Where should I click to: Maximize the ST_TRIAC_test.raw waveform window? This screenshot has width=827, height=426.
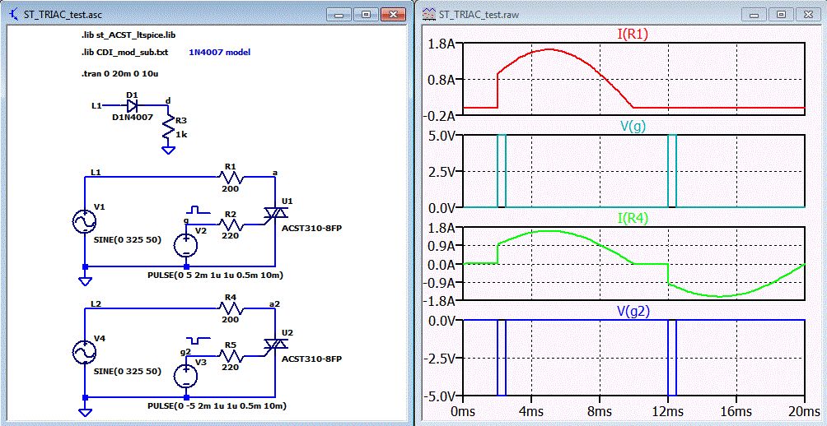781,14
